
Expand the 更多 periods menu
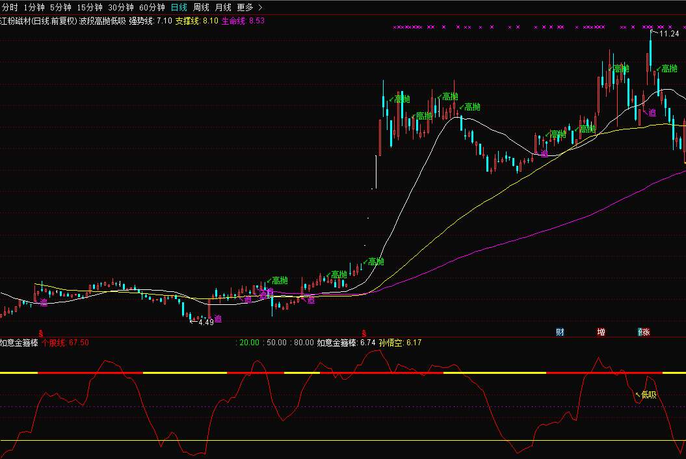tap(250, 7)
